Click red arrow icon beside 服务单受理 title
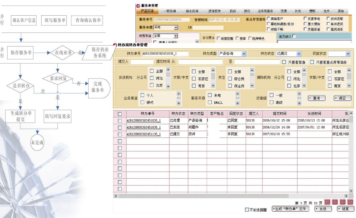Viewport: 356px width, 218px height. [x=138, y=6]
